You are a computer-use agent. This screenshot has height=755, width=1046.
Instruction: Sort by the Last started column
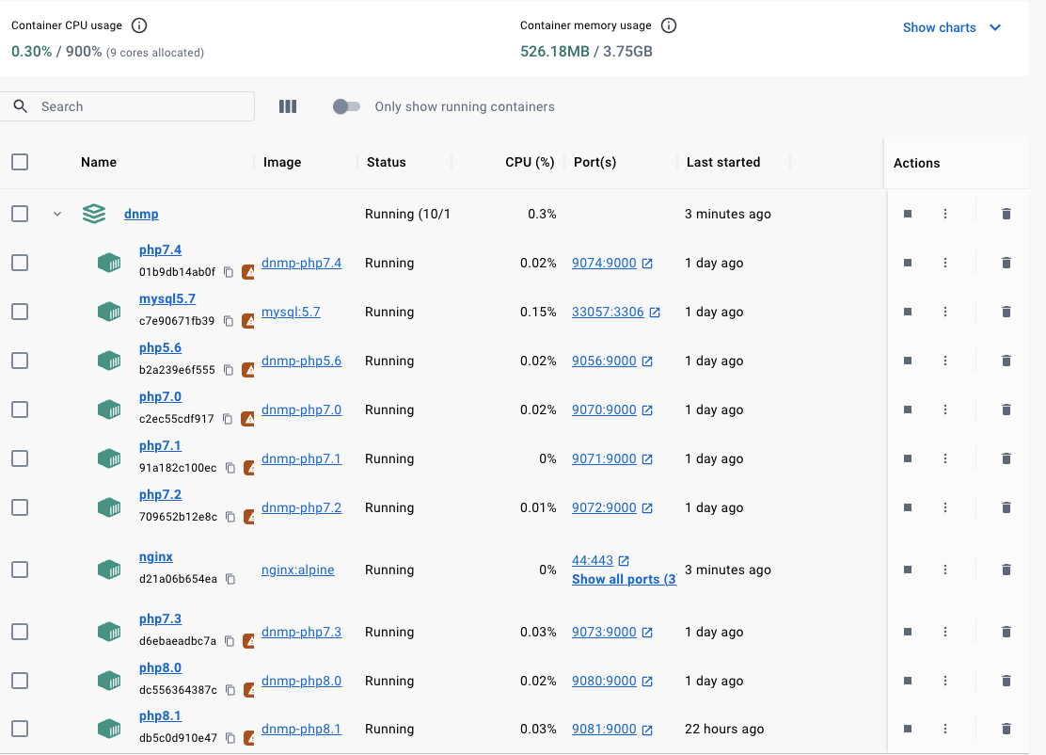(722, 162)
